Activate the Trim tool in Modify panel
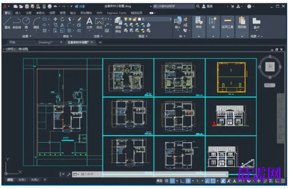This screenshot has width=290, height=189. tap(69, 19)
